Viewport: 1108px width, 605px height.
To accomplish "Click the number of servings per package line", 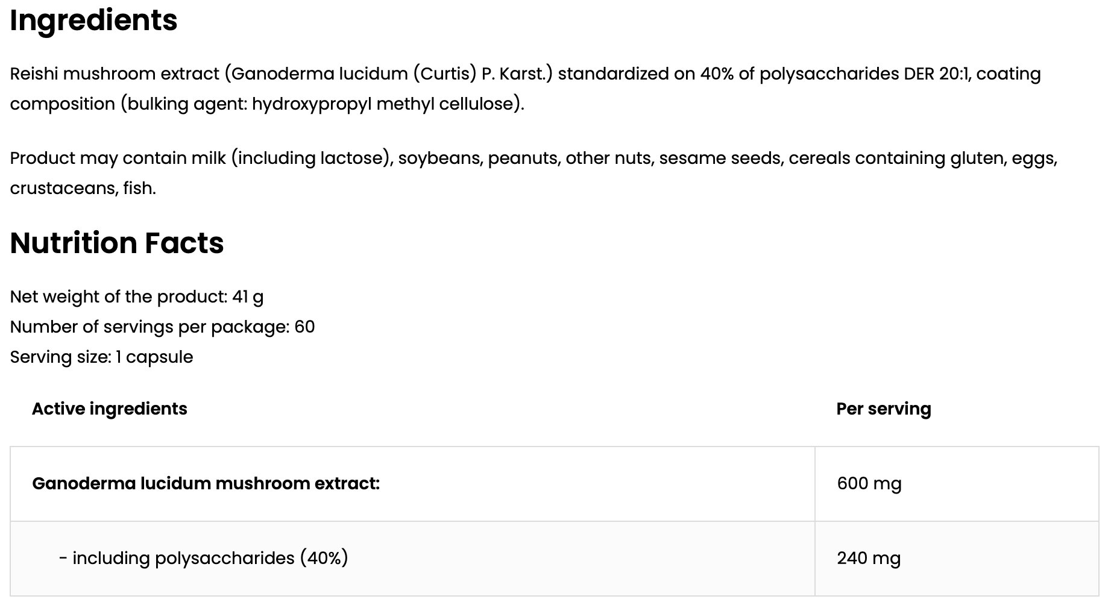I will [x=162, y=327].
